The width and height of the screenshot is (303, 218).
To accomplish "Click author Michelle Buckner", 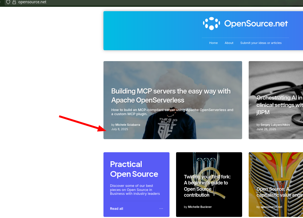I will [x=200, y=207].
